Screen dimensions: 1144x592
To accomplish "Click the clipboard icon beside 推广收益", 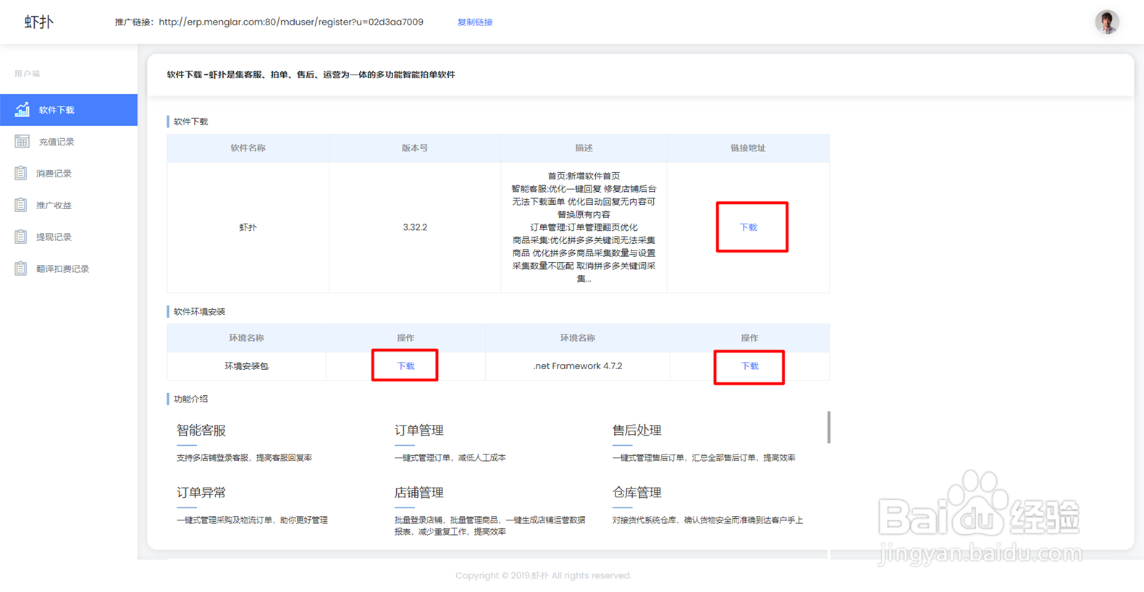I will click(21, 205).
